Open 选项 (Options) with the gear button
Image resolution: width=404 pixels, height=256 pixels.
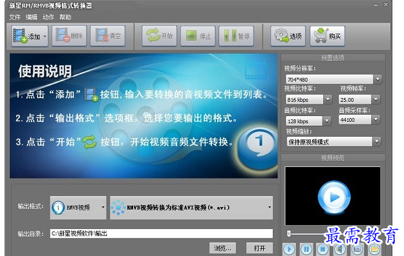(288, 36)
